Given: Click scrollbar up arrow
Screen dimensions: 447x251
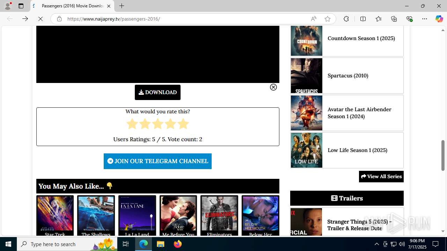Looking at the screenshot, I should click(x=443, y=30).
